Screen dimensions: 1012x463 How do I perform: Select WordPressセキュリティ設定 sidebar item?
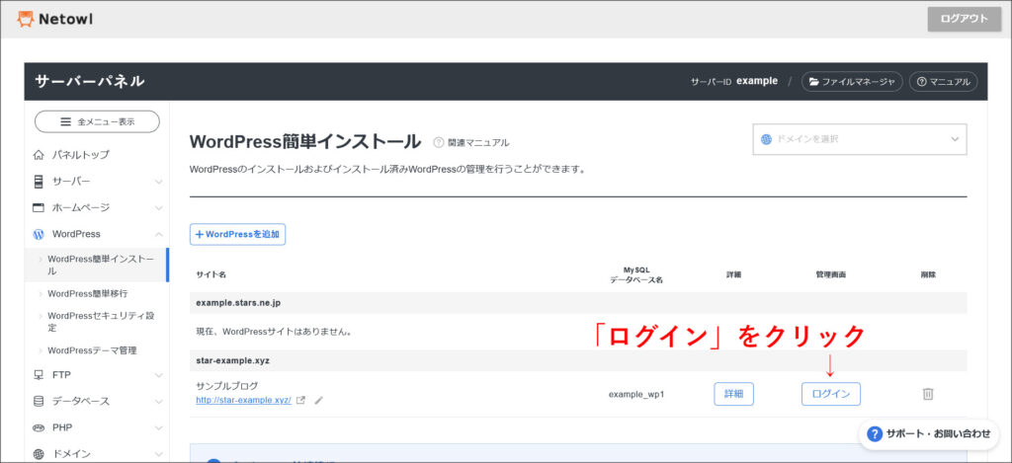[x=101, y=322]
